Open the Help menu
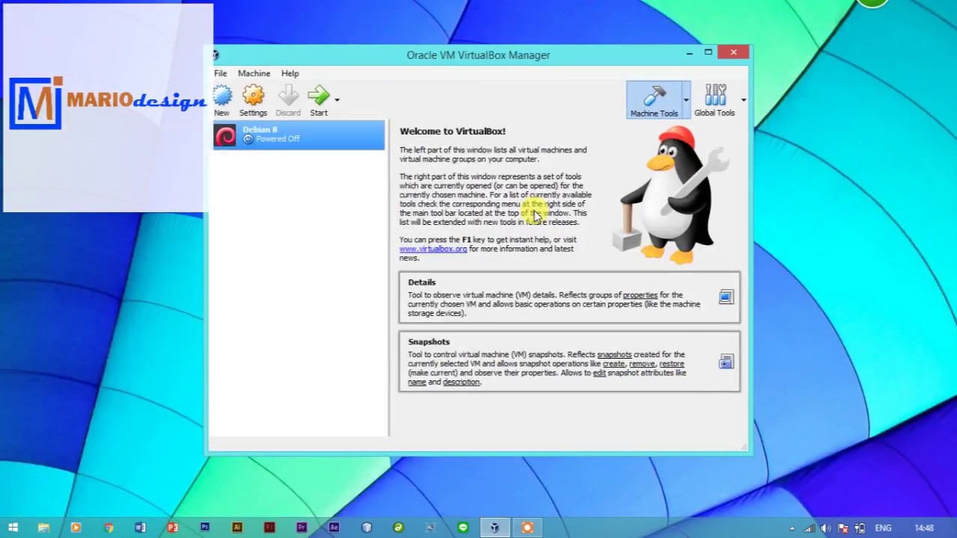This screenshot has width=957, height=538. pos(290,73)
